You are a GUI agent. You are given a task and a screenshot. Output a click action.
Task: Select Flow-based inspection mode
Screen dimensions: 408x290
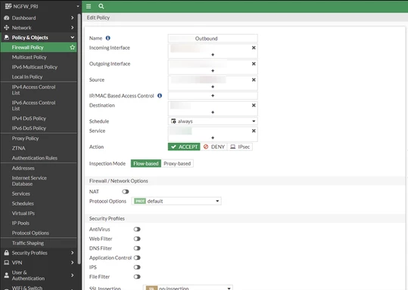[145, 164]
